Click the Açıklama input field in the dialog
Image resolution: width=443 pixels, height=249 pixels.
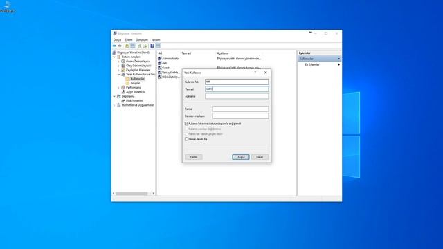tap(237, 96)
